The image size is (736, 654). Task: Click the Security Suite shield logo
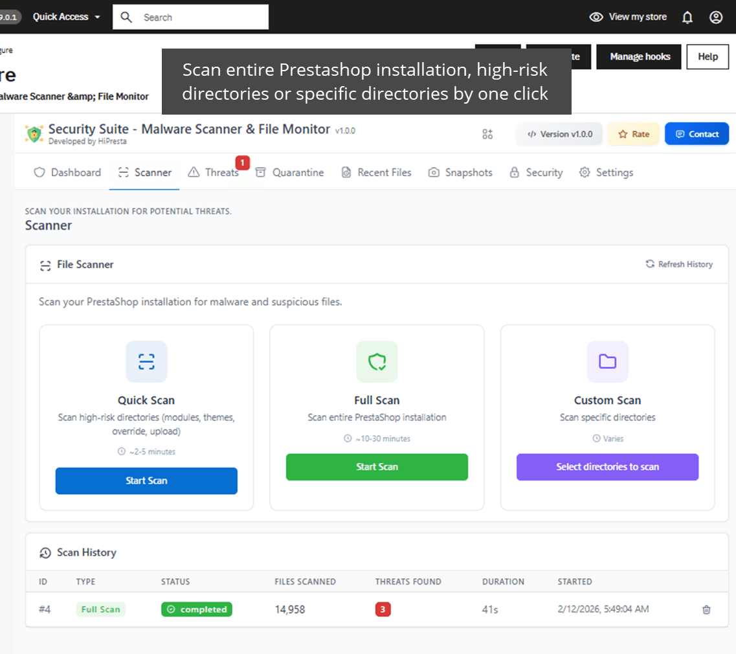(34, 134)
